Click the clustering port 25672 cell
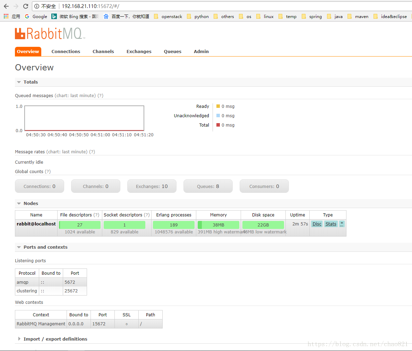The width and height of the screenshot is (412, 351). tap(75, 291)
